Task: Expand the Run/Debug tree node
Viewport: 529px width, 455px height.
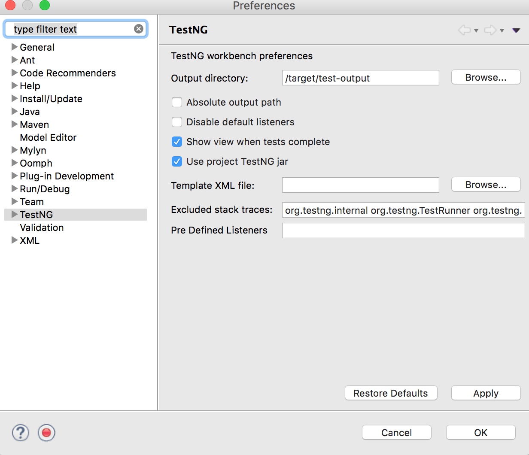Action: point(15,188)
